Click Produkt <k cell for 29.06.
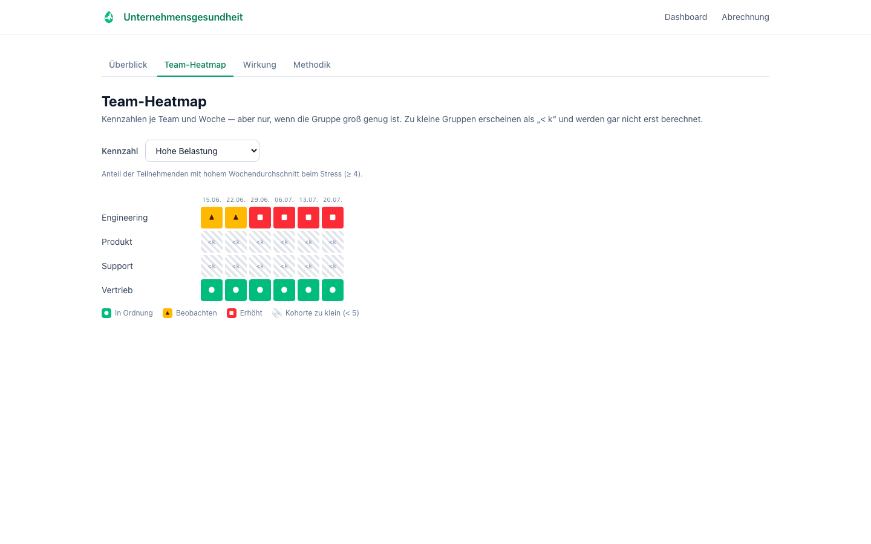This screenshot has width=871, height=544. [x=260, y=242]
